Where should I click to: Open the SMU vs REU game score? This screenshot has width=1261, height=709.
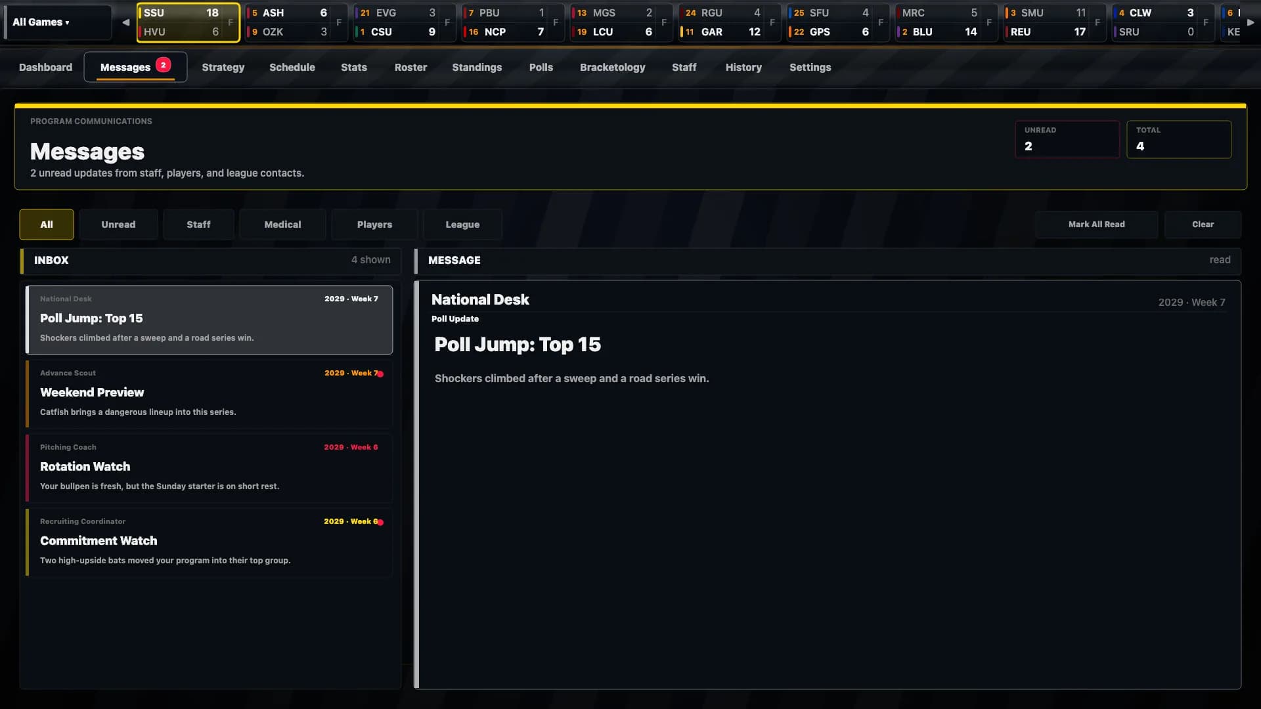[1055, 22]
